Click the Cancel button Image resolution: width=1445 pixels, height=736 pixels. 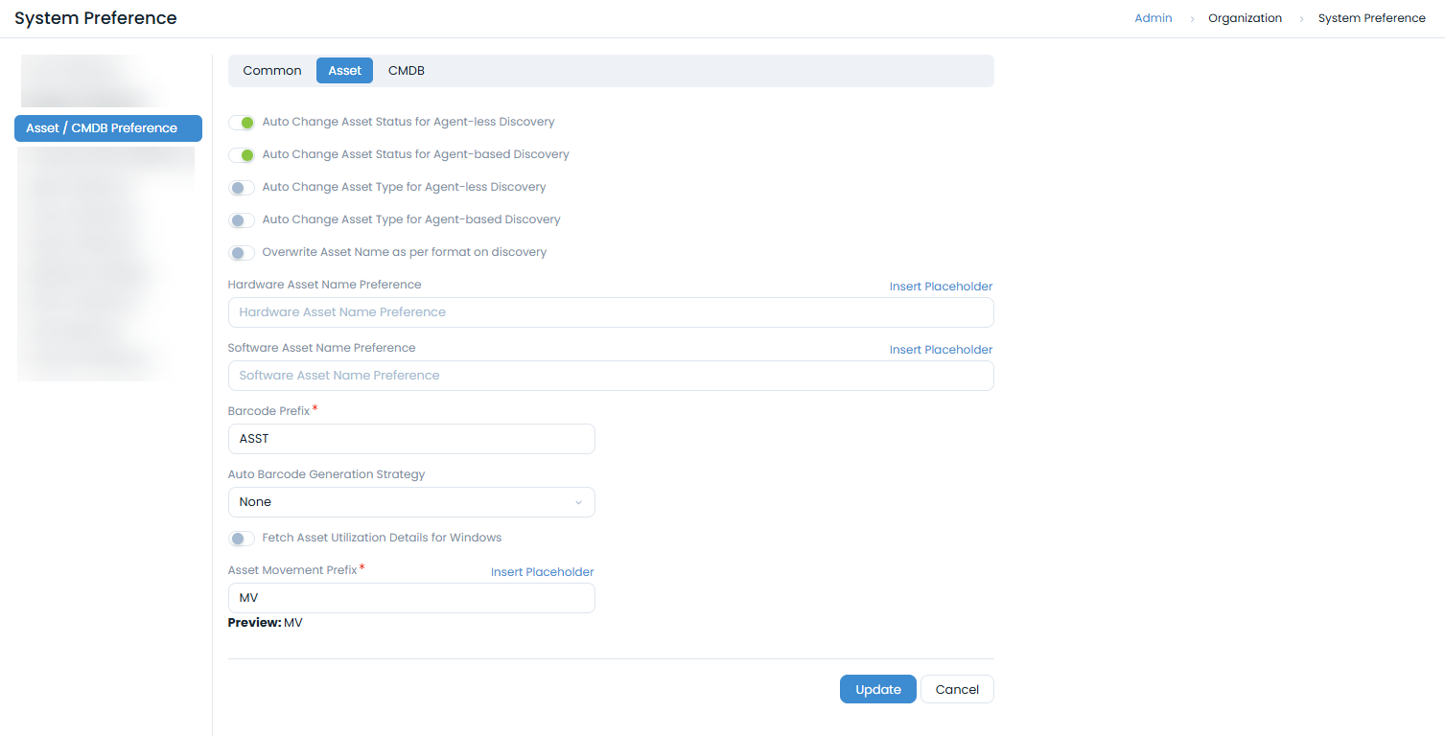957,690
